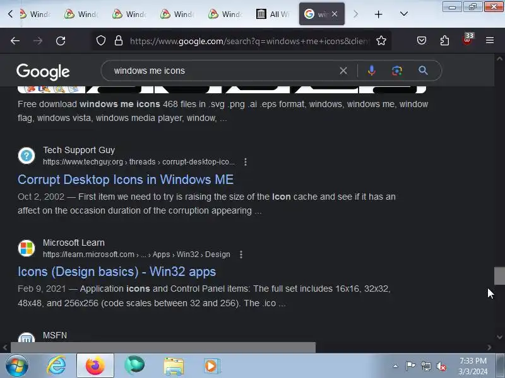Open the uBlock Origin extension with 33 badge
This screenshot has width=505, height=378.
coord(468,40)
